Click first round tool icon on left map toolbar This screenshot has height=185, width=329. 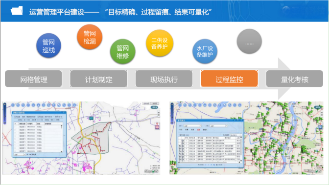[13, 105]
